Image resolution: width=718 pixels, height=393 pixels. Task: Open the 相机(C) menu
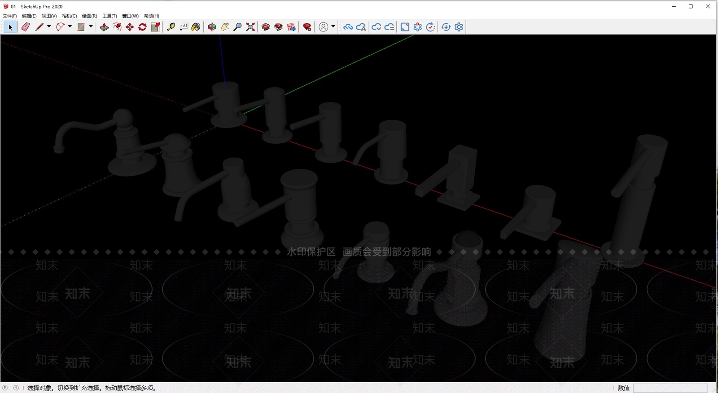[69, 16]
